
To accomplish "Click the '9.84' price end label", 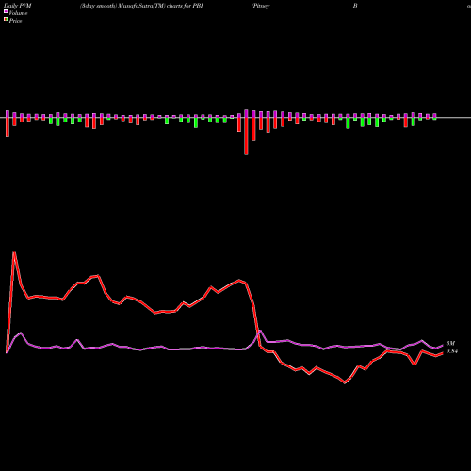I will click(452, 351).
